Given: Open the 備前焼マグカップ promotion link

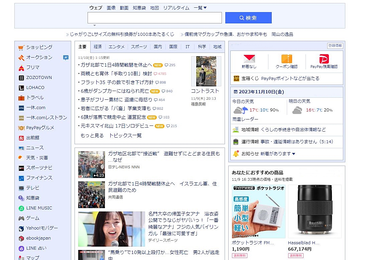Looking at the screenshot, I should [x=239, y=34].
